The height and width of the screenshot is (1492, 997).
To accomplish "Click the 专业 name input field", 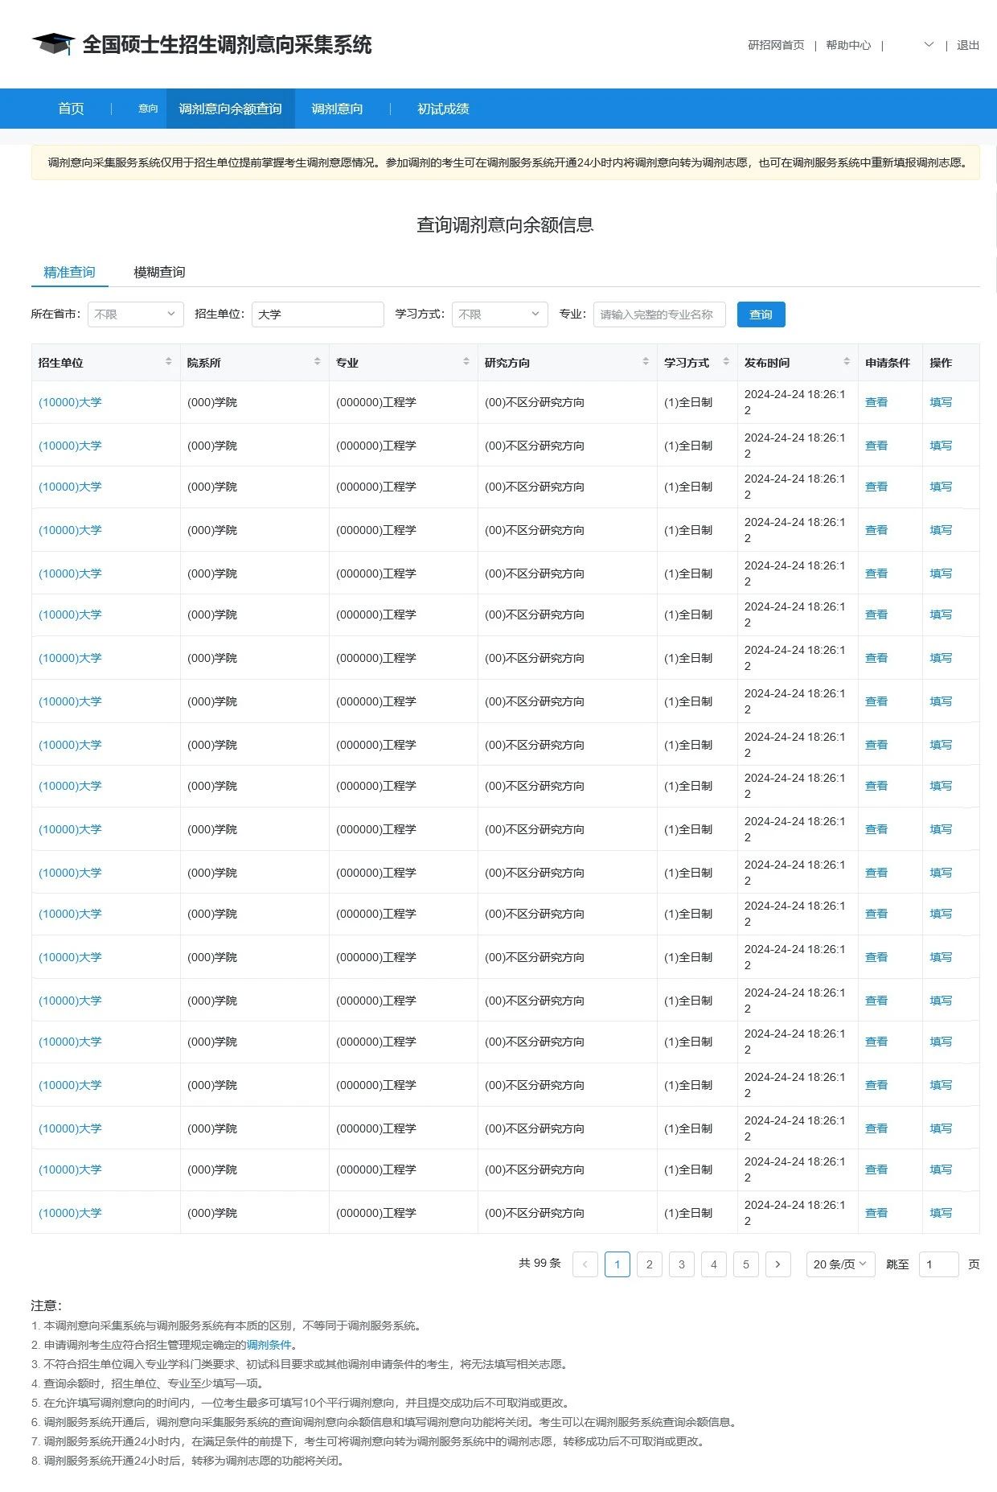I will click(x=659, y=314).
